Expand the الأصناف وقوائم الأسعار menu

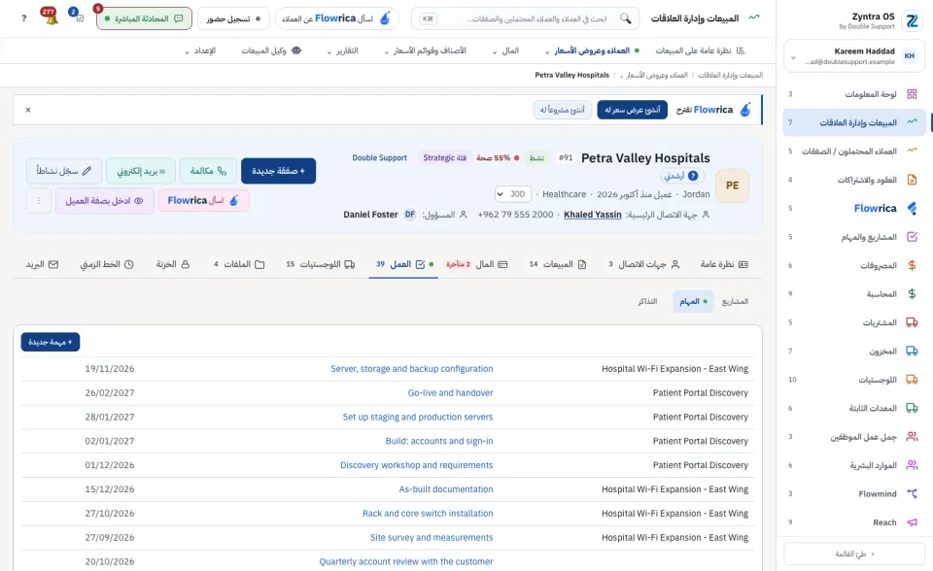coord(425,50)
